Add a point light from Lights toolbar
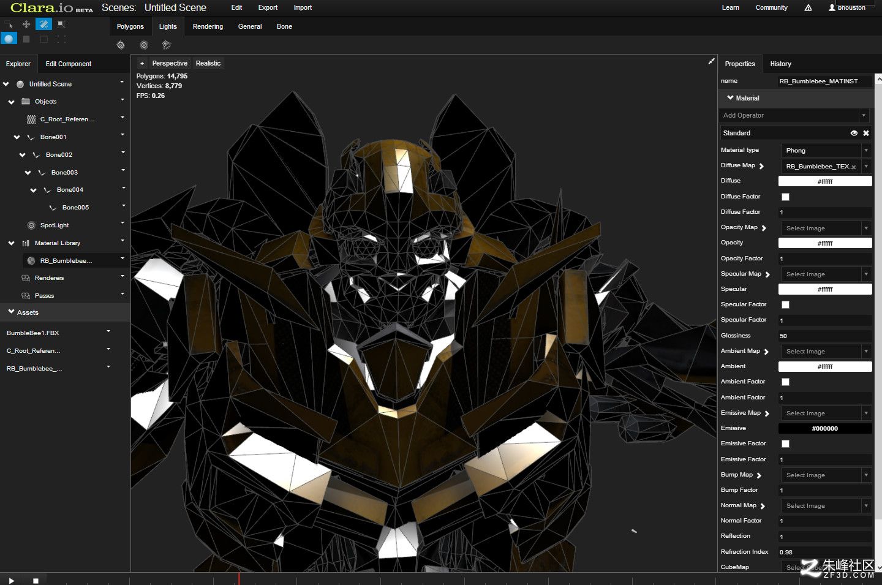The width and height of the screenshot is (882, 585). (121, 45)
